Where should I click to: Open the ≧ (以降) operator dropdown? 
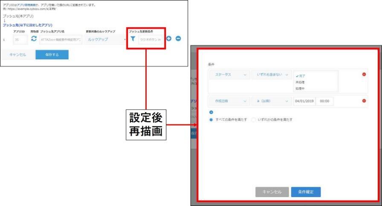click(x=272, y=101)
